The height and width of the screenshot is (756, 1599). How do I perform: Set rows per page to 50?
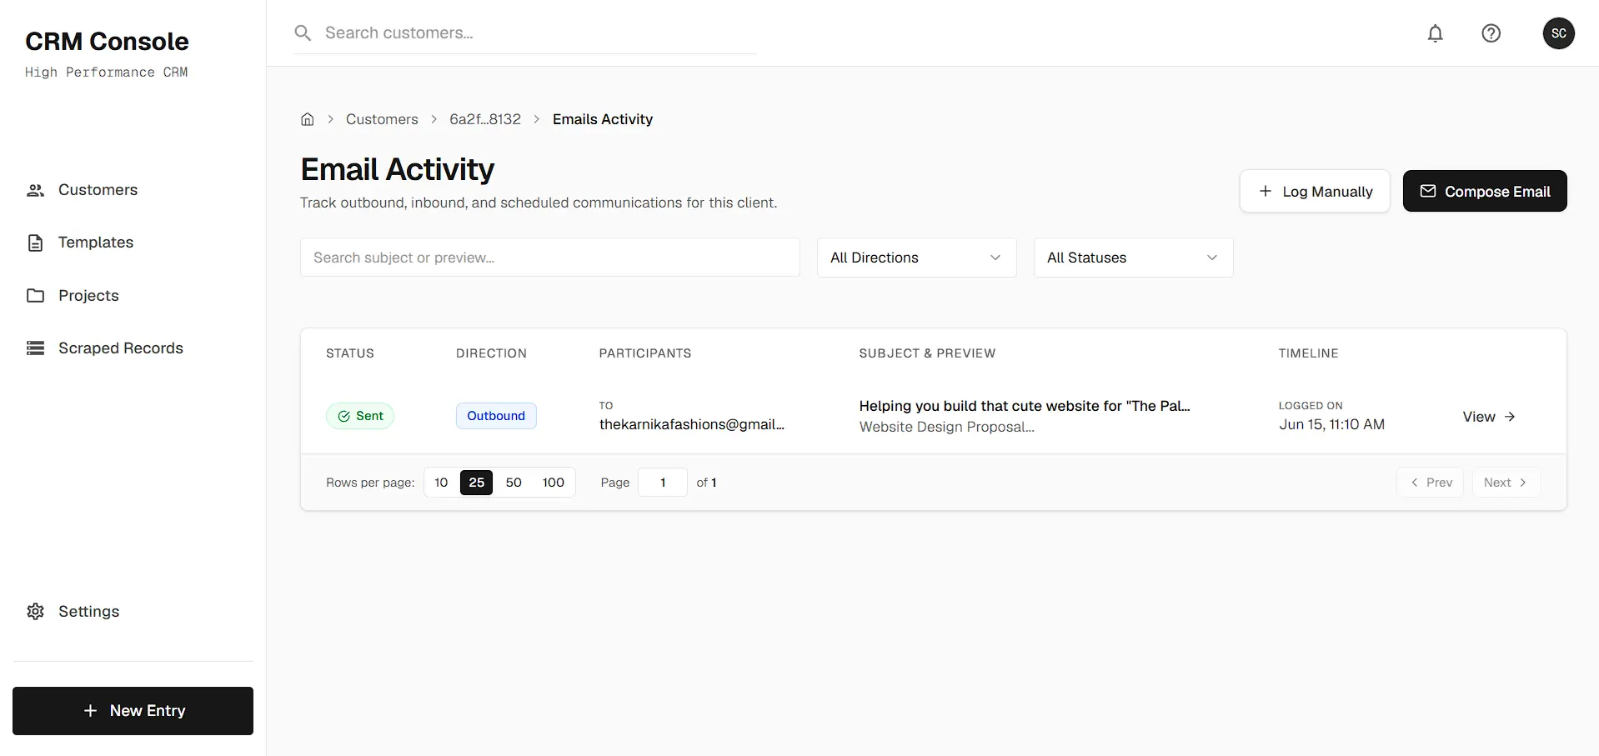point(514,483)
